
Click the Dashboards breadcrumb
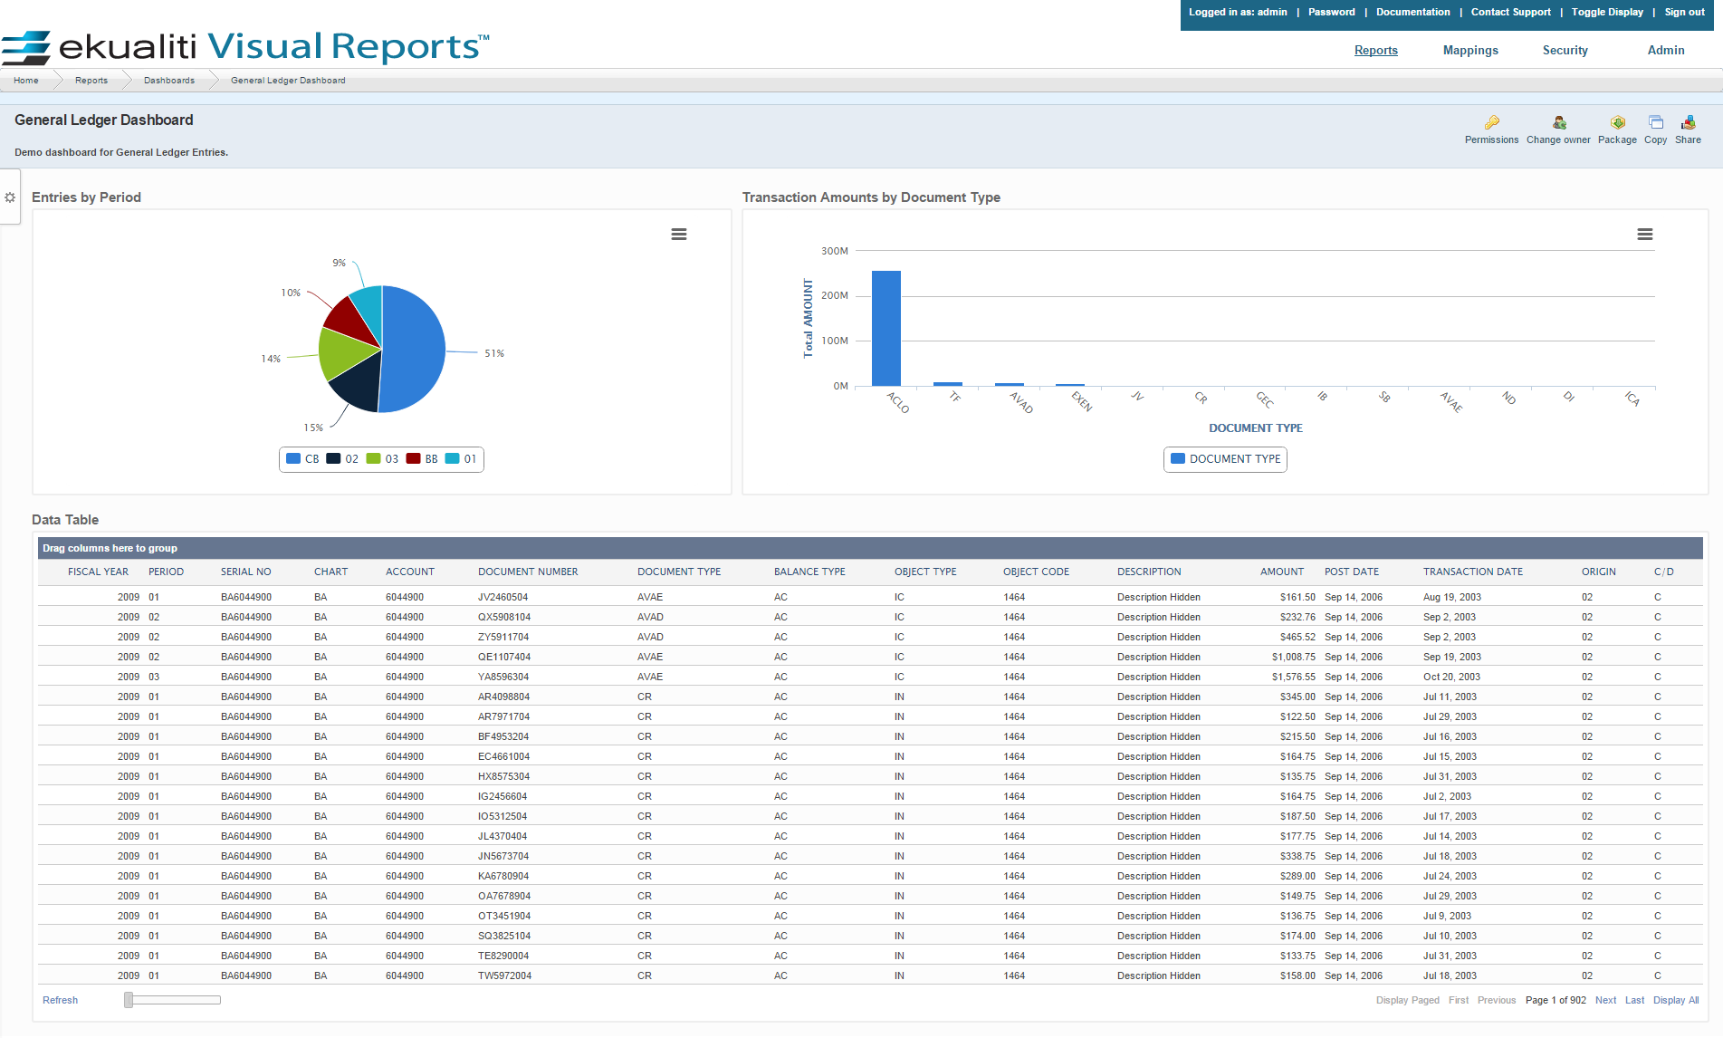click(x=168, y=81)
